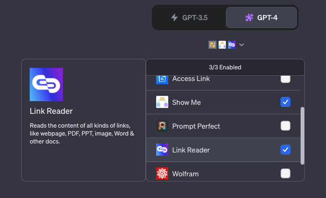Switch to the GPT-3.5 model tab
The width and height of the screenshot is (326, 198).
click(x=189, y=17)
